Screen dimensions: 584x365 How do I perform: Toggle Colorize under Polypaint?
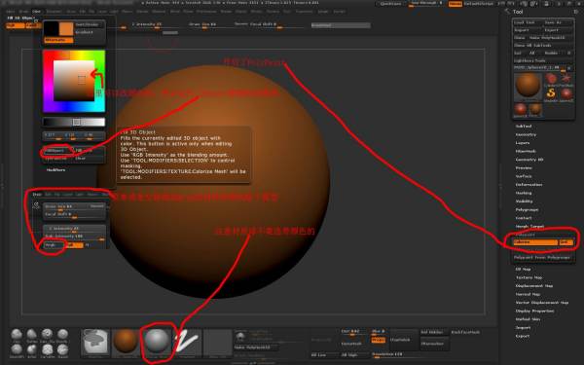(535, 242)
